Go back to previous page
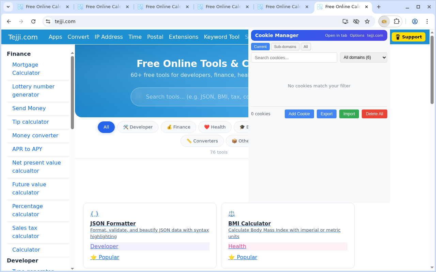The width and height of the screenshot is (436, 272). [9, 21]
